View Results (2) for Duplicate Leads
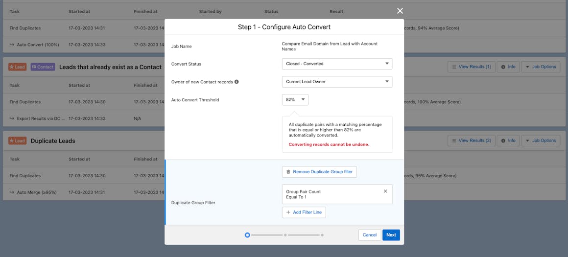The image size is (568, 257). point(471,140)
